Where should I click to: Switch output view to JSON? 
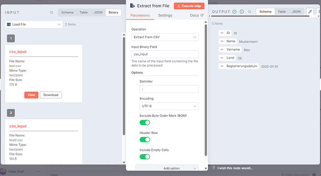tap(296, 12)
